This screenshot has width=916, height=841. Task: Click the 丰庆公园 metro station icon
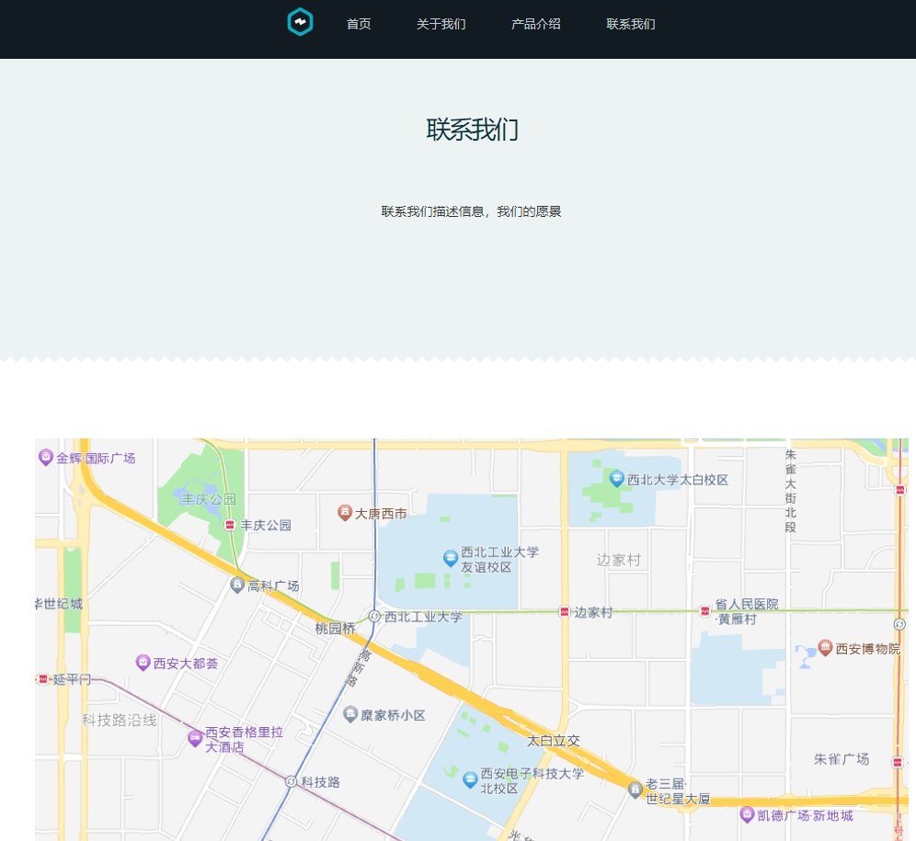pos(230,525)
